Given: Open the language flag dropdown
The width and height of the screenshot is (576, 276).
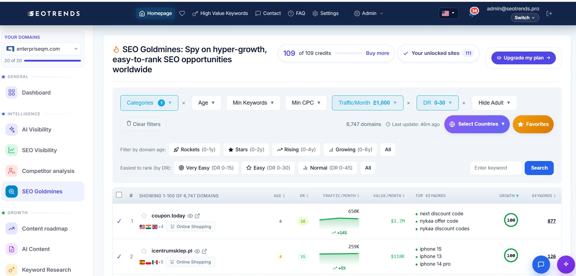Looking at the screenshot, I should coord(448,13).
